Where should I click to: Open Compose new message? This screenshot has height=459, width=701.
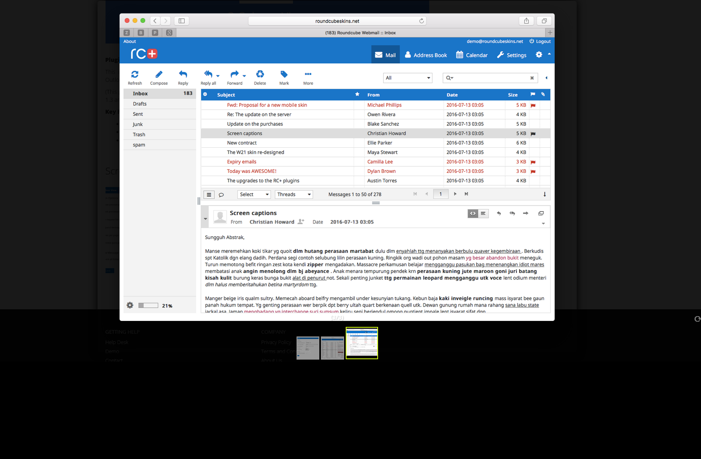click(x=159, y=74)
